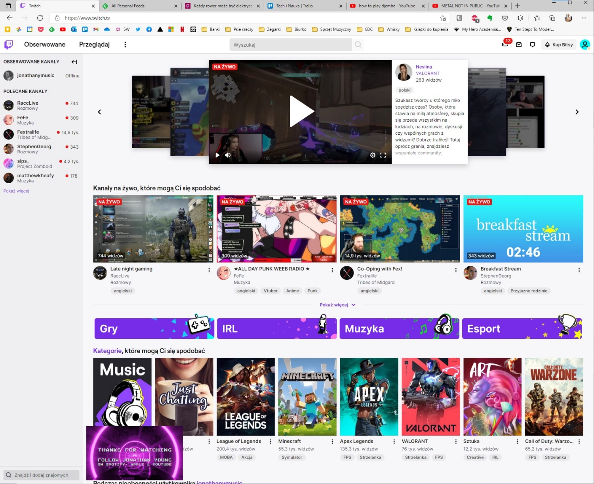594x484 pixels.
Task: Open the Przeglądaj tab
Action: coord(94,44)
